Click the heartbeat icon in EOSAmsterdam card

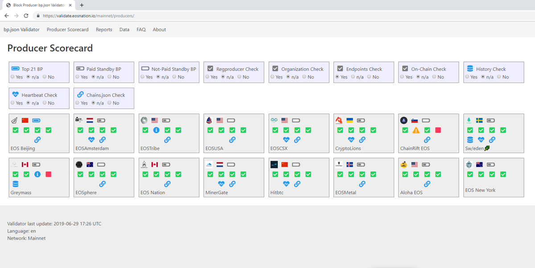click(x=91, y=140)
